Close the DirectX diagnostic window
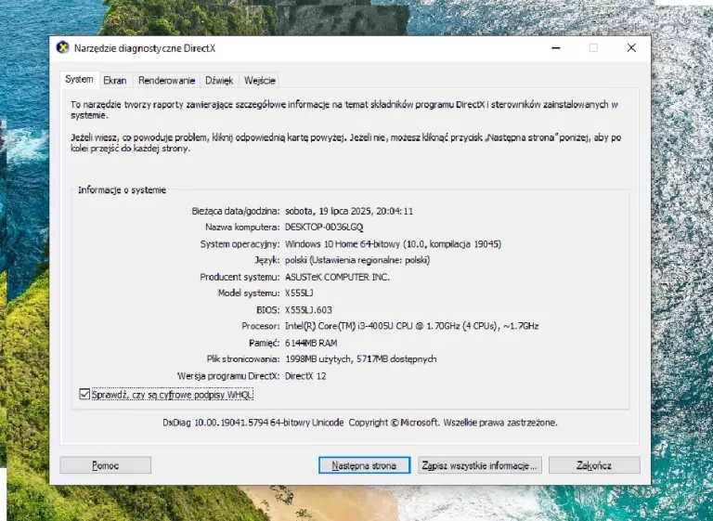This screenshot has height=521, width=713. (x=631, y=47)
